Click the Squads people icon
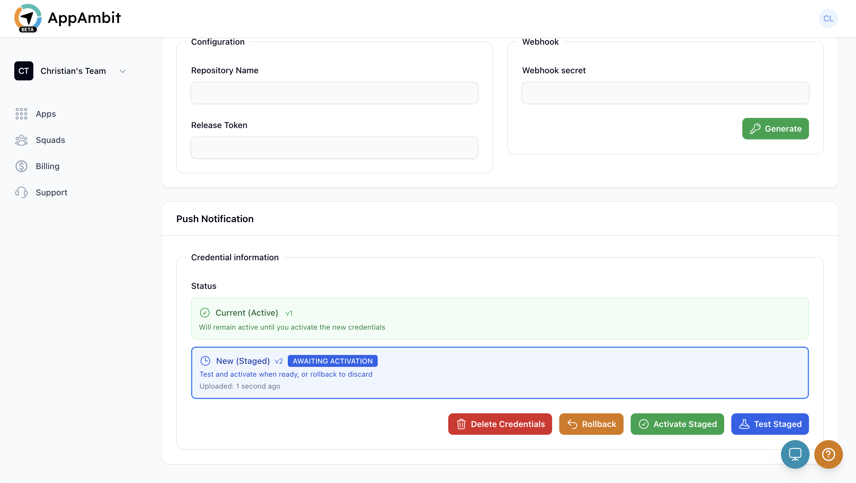This screenshot has width=856, height=483. point(21,140)
